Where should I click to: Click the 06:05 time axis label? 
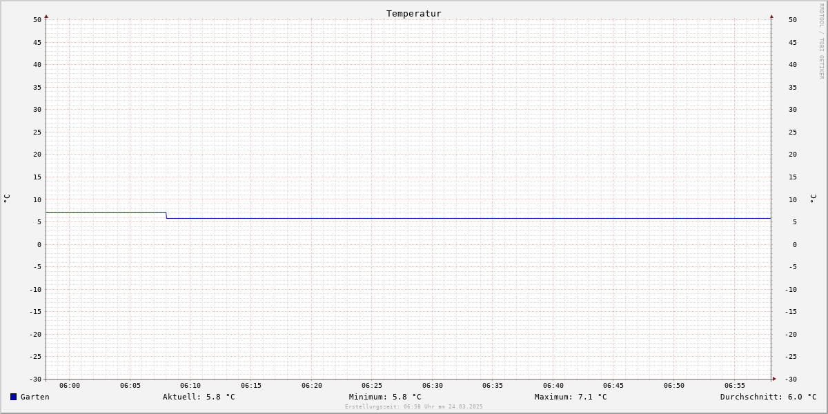(x=130, y=386)
